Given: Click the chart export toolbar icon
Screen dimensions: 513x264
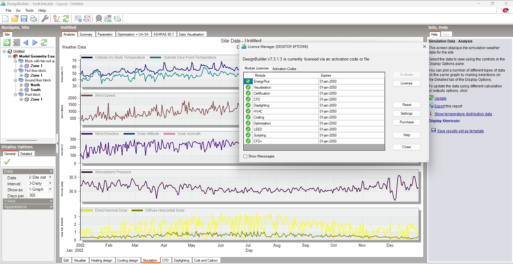Looking at the screenshot, I should tap(108, 19).
